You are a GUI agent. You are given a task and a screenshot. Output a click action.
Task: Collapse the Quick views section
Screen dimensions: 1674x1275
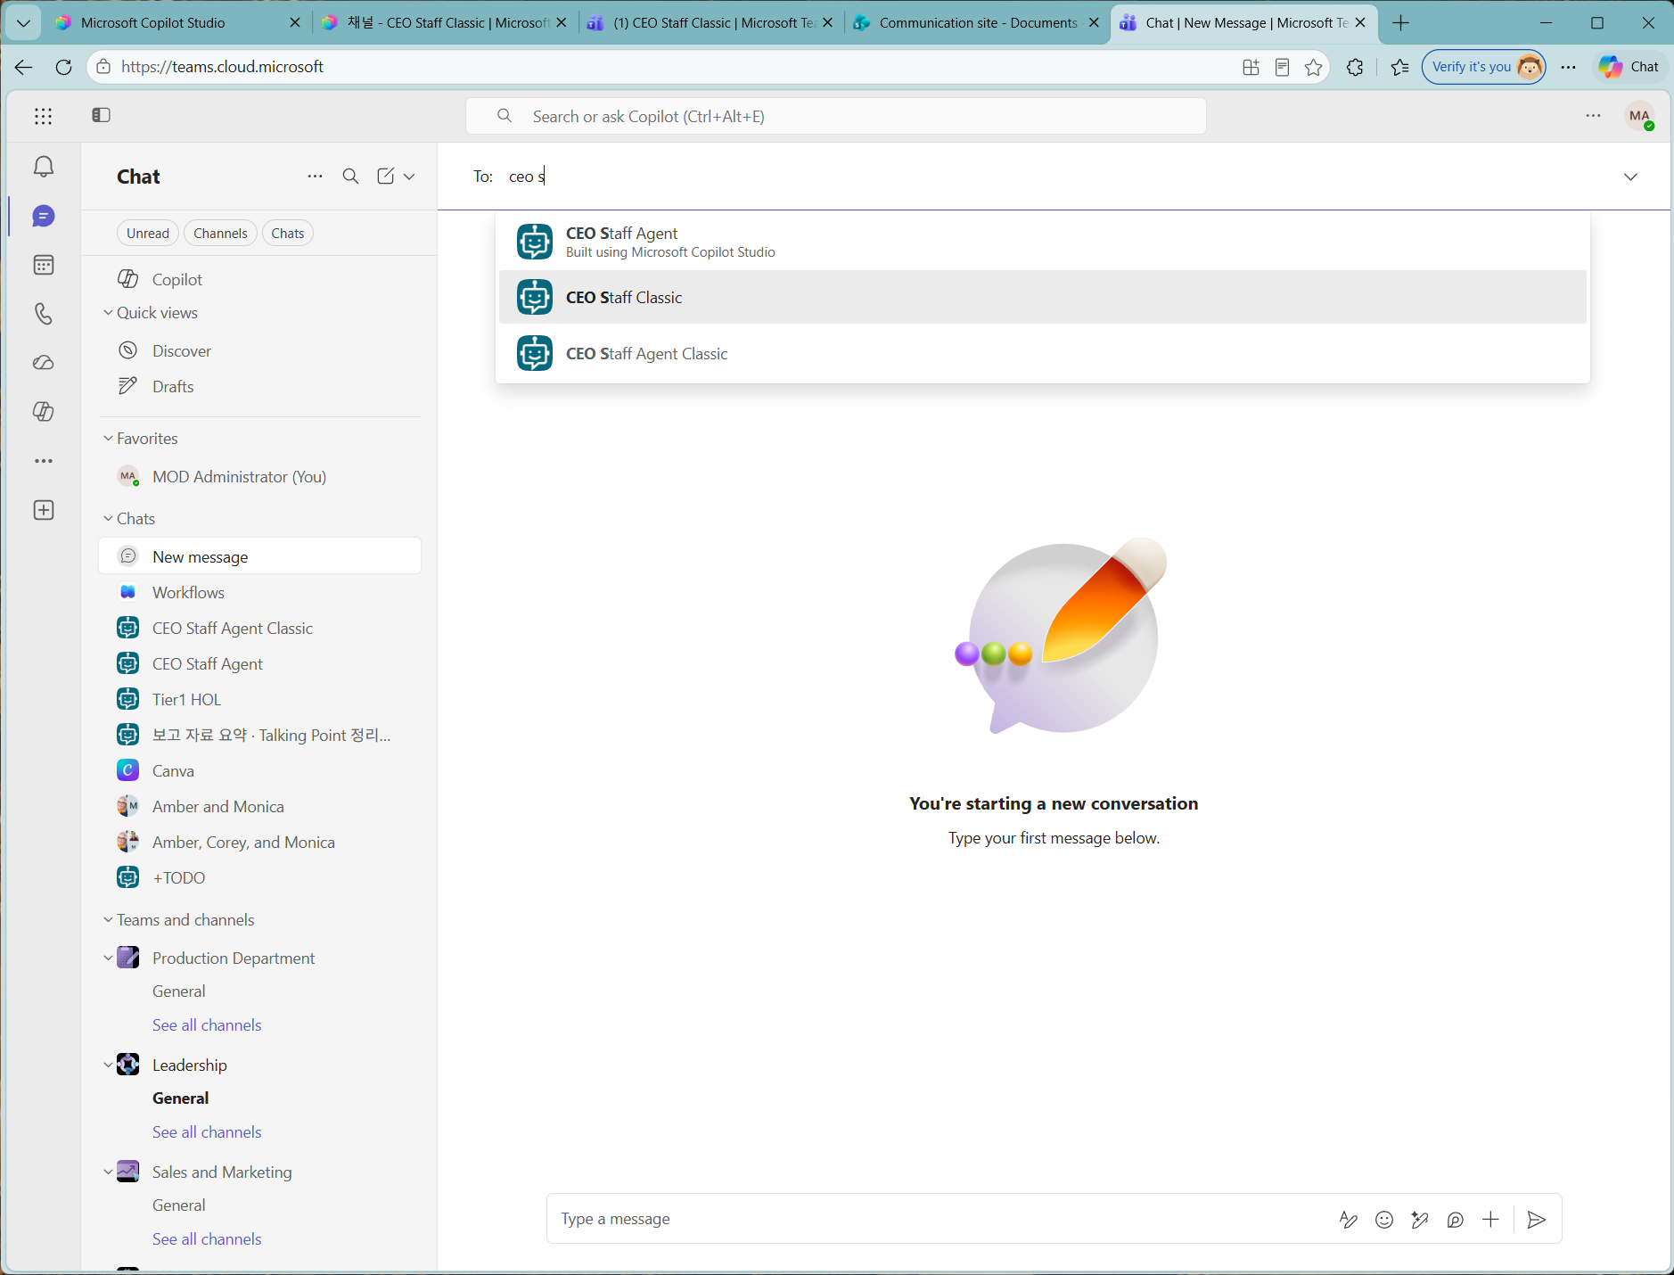[x=108, y=313]
